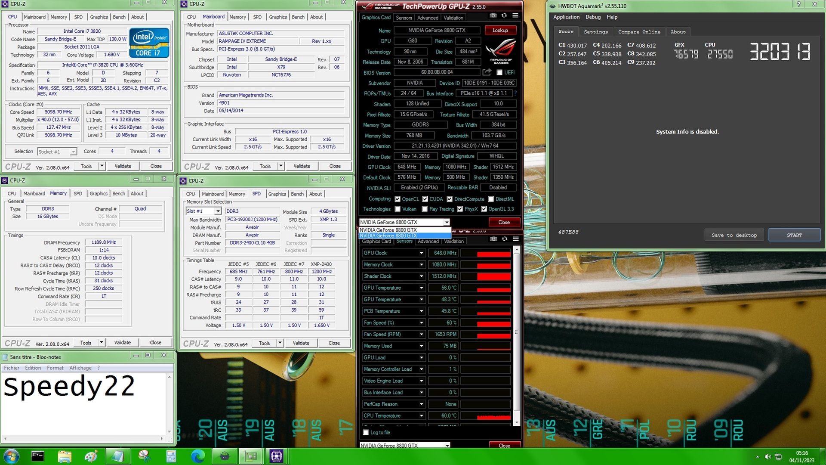The height and width of the screenshot is (465, 826).
Task: Expand Tools dropdown arrow in CPU-Z Mainboard window
Action: point(281,166)
